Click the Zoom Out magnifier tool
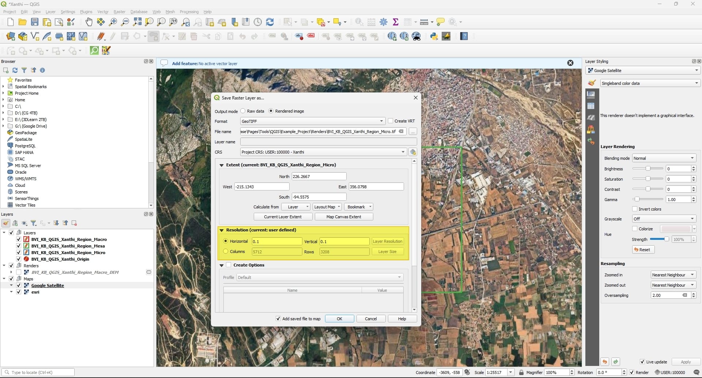Viewport: 702px width, 378px height. pos(125,22)
